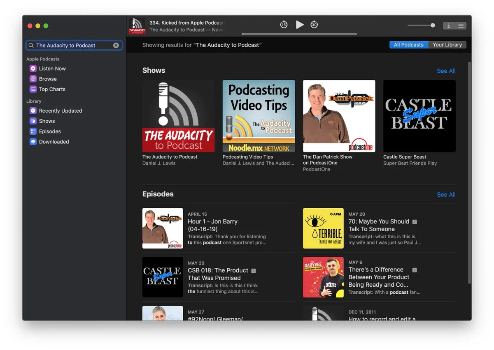This screenshot has height=350, width=494.
Task: Skip forward 30 seconds
Action: 314,25
